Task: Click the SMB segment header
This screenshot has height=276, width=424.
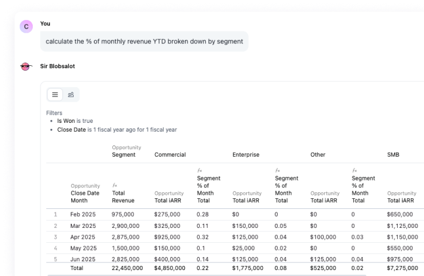Action: (393, 155)
